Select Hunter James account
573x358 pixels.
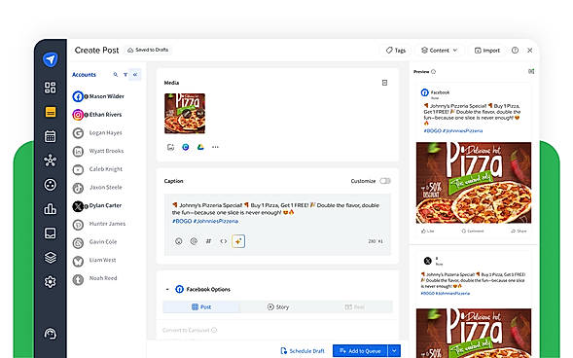(99, 224)
